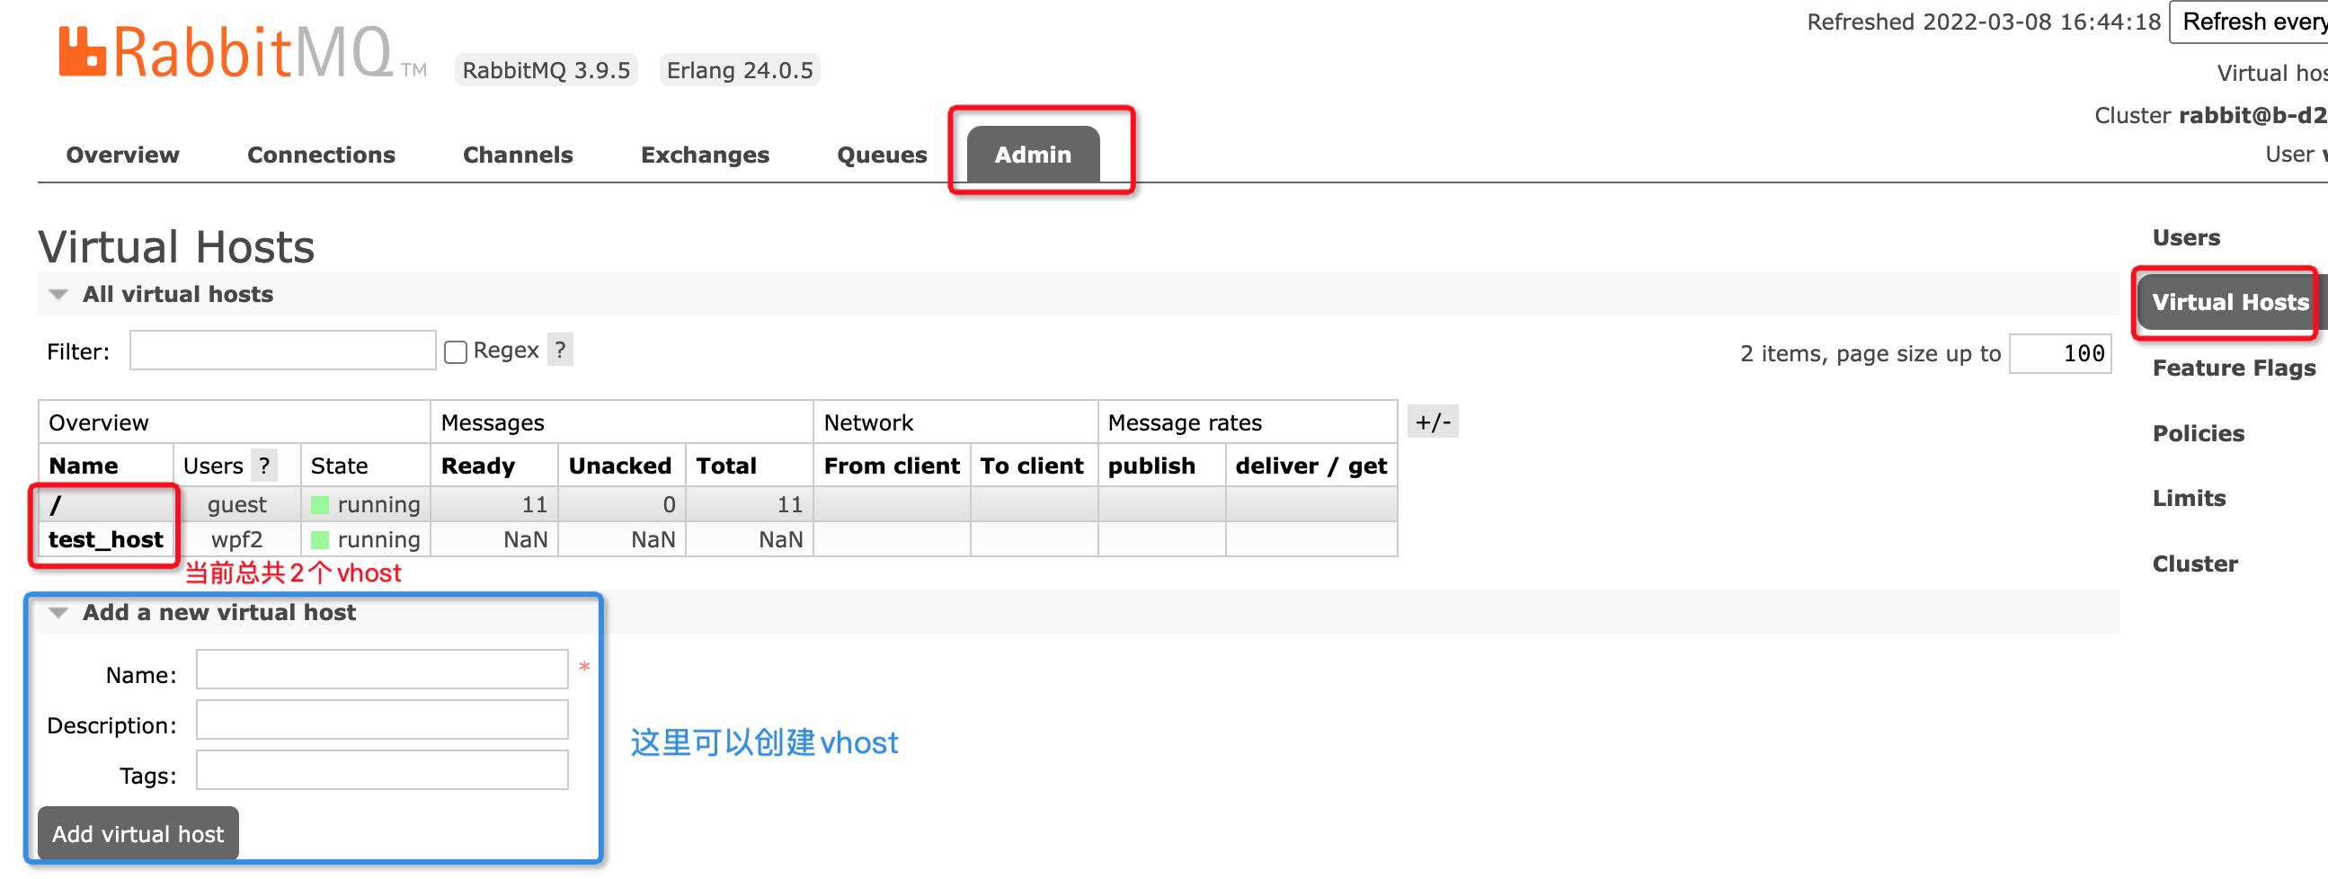Open the Cluster admin section
The height and width of the screenshot is (879, 2328).
click(2196, 563)
